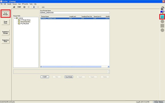
Task: Select P-6_Pilot_Qual in the recipe tree
Action: point(25,24)
